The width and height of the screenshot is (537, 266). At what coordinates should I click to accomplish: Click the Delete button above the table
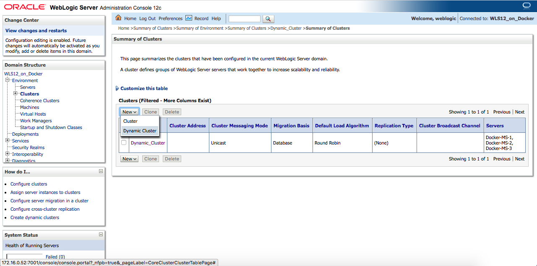coord(172,112)
